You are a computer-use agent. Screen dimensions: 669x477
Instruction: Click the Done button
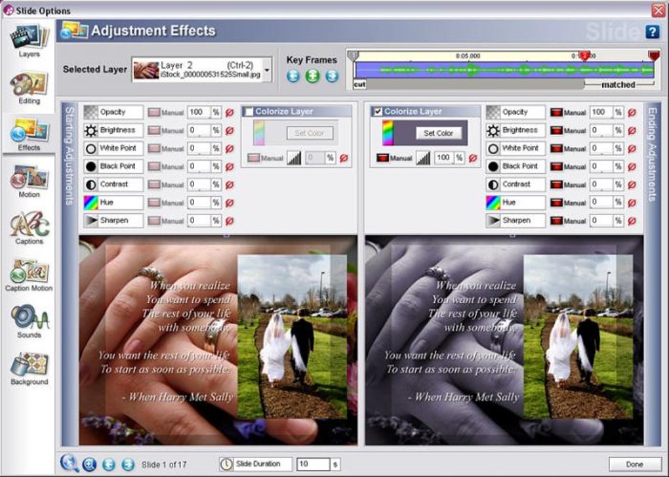[x=634, y=464]
